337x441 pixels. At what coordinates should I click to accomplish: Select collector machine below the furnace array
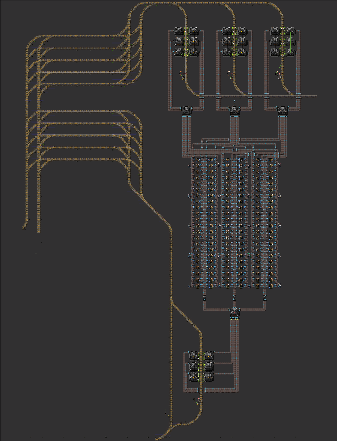(234, 312)
